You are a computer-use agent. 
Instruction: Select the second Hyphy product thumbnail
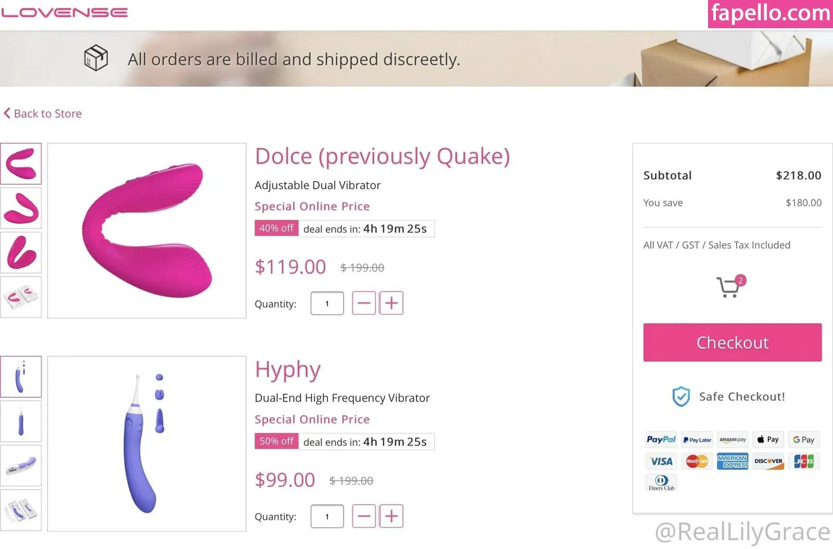[21, 422]
